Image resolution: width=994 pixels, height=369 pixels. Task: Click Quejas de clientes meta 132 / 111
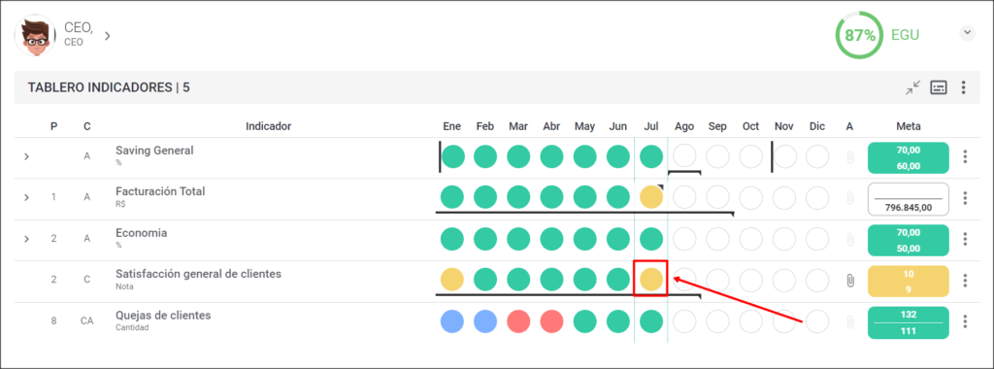(x=908, y=322)
